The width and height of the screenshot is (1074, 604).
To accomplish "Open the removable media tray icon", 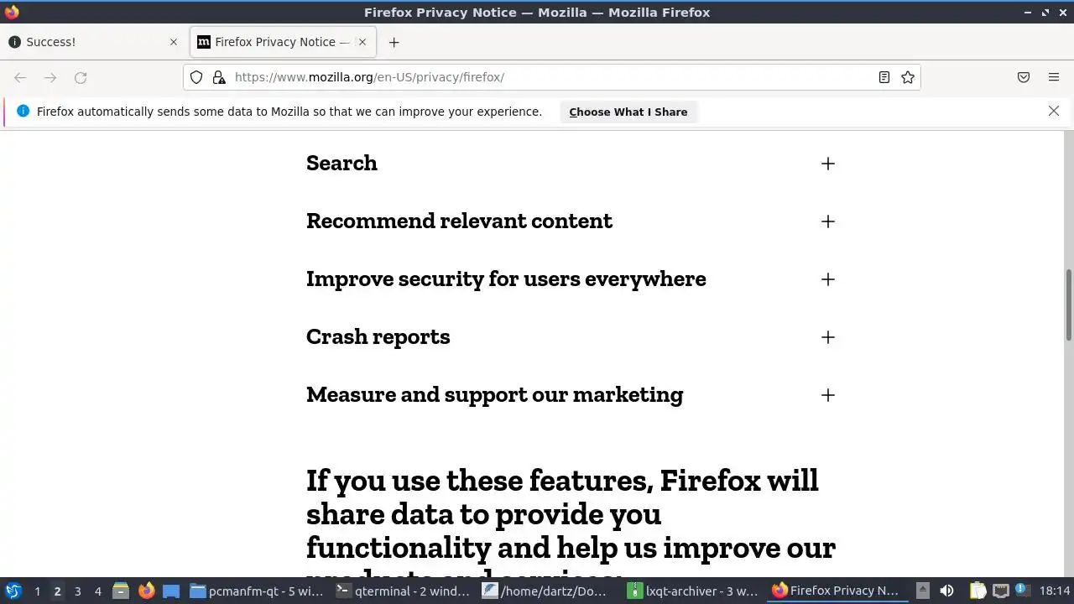I will tap(923, 591).
